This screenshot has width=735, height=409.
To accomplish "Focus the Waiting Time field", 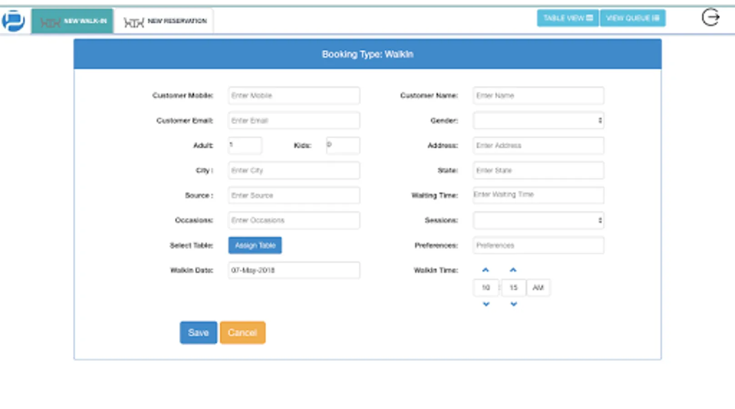I will pos(538,195).
